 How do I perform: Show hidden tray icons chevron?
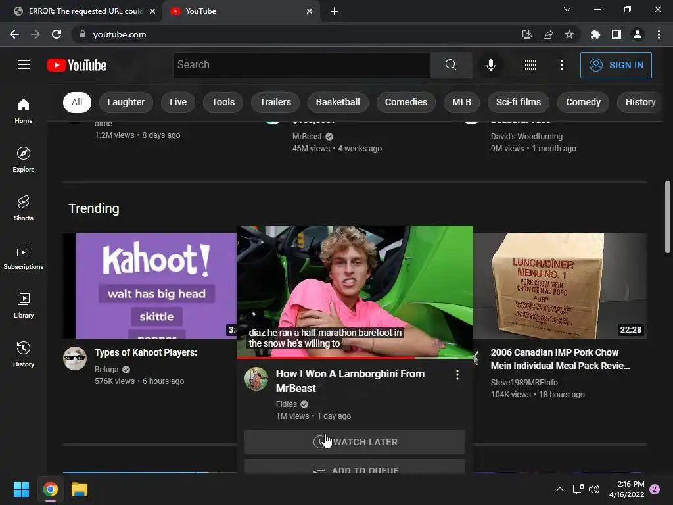click(x=560, y=489)
